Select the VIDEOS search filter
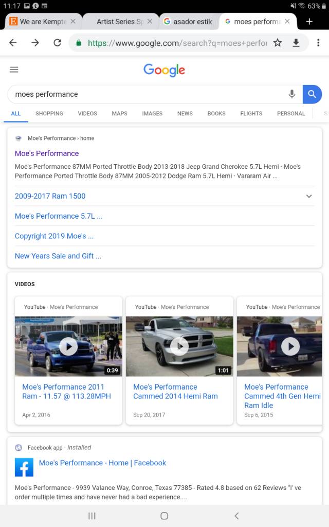 click(87, 114)
